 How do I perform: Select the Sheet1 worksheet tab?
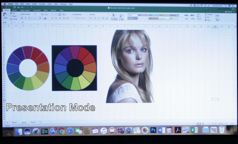pyautogui.click(x=14, y=122)
